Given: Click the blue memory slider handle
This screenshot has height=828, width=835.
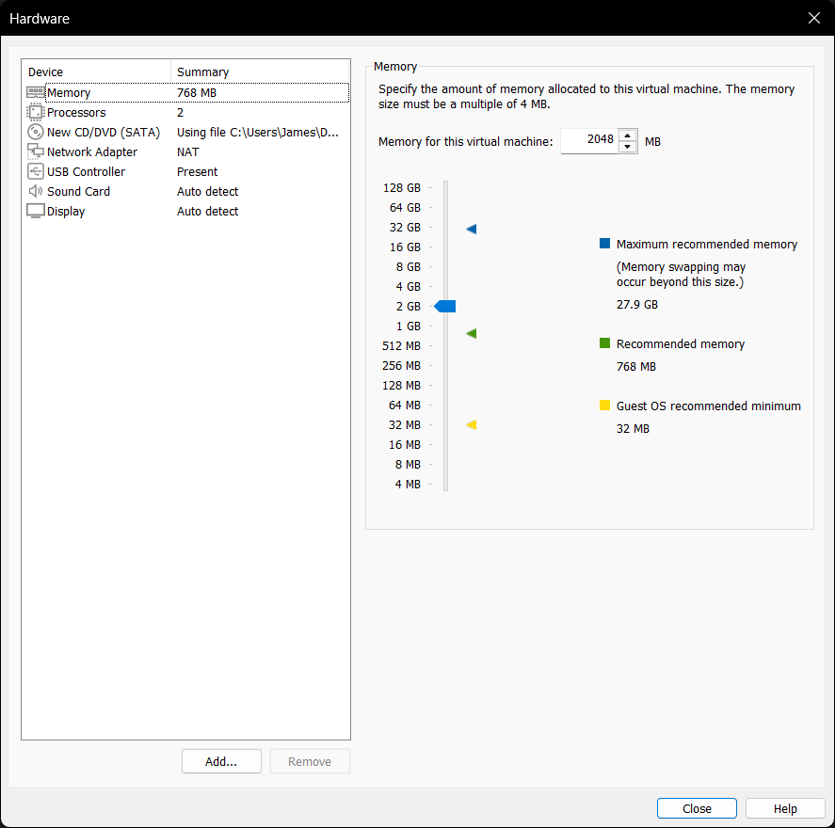Looking at the screenshot, I should 445,307.
